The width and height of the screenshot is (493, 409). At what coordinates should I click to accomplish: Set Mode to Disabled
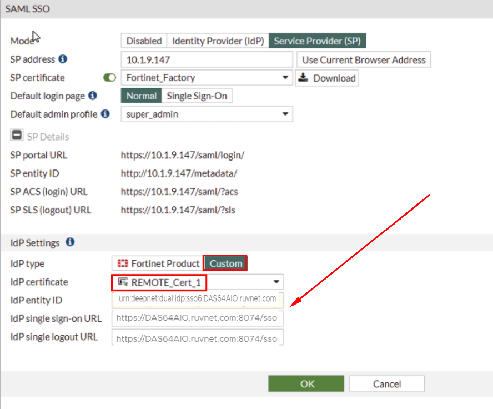tap(144, 41)
